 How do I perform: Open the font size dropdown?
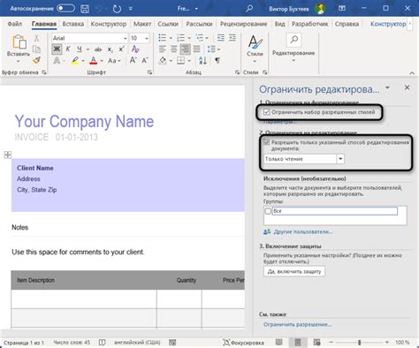(147, 38)
